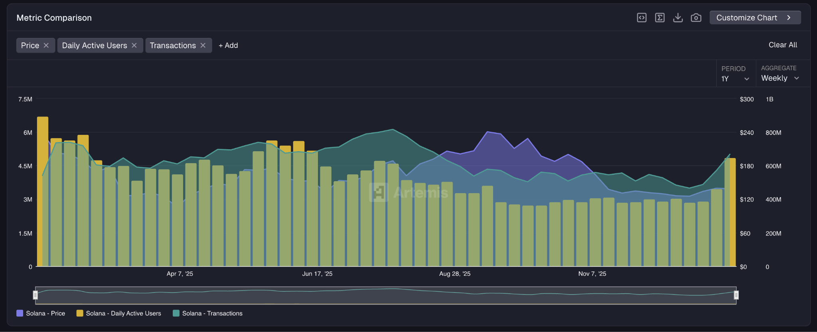This screenshot has height=332, width=817.
Task: Open the Period 1Y dropdown
Action: [x=735, y=79]
